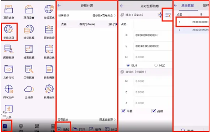Screen dimensions: 214x136
Task: Select 工具 tab in bottom navigation bar
Action: [x=53, y=127]
